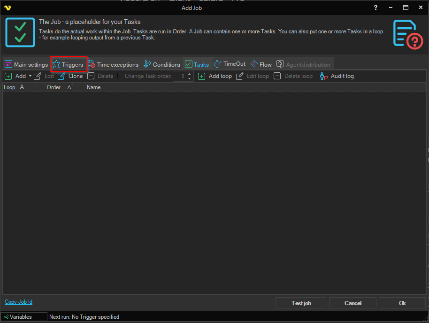Screen dimensions: 429x323
Task: Switch to the Triggers tab
Action: pyautogui.click(x=68, y=64)
